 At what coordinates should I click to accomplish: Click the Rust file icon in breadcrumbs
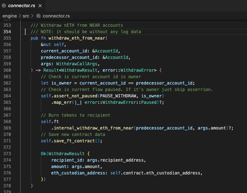38,16
